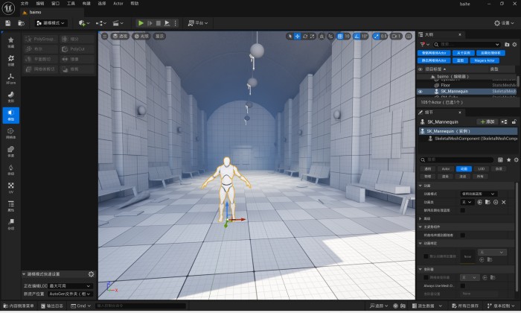Select the LOD details filter tab
The image size is (521, 313).
click(x=481, y=169)
